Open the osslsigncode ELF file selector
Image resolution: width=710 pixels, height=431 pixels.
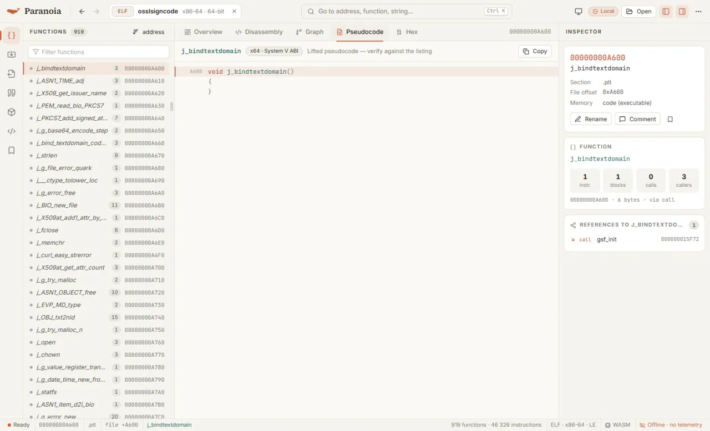point(175,11)
